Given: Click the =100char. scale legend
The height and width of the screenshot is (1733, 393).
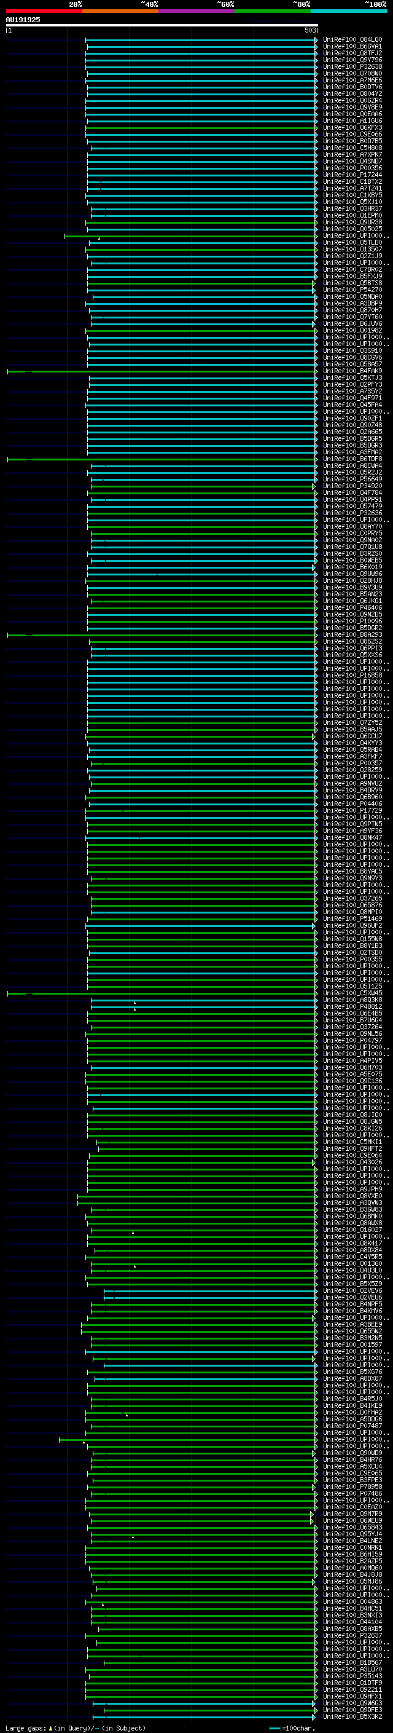Looking at the screenshot, I should pyautogui.click(x=291, y=1727).
